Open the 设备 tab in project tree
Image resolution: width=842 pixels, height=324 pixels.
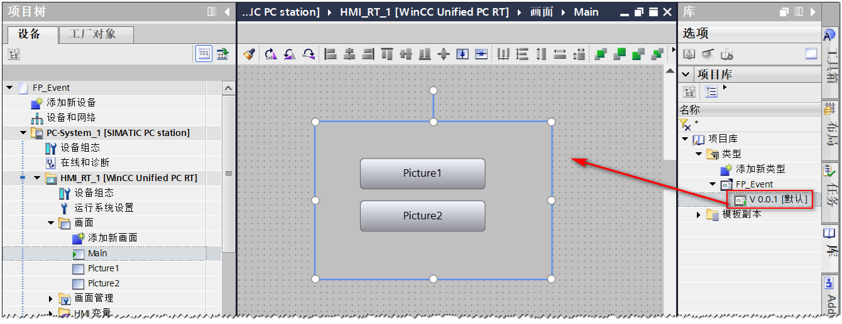[x=30, y=34]
